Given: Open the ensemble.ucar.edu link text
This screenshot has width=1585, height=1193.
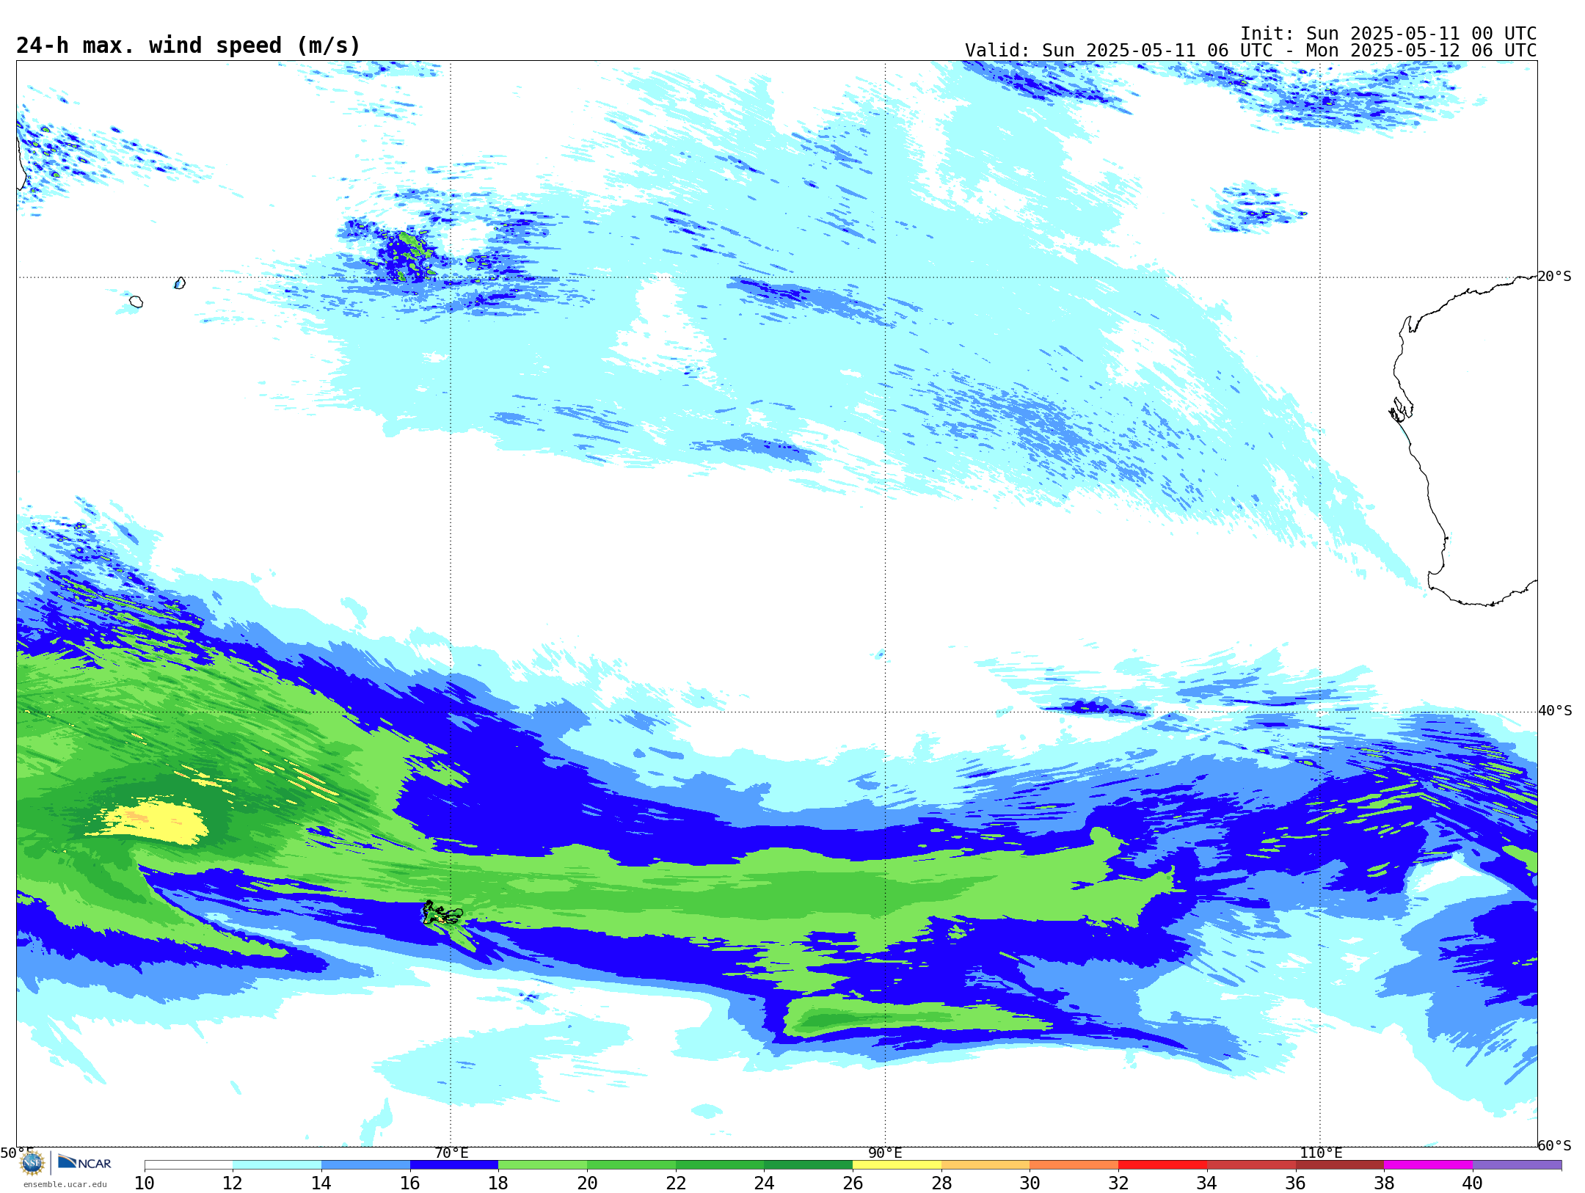Looking at the screenshot, I should pos(65,1184).
